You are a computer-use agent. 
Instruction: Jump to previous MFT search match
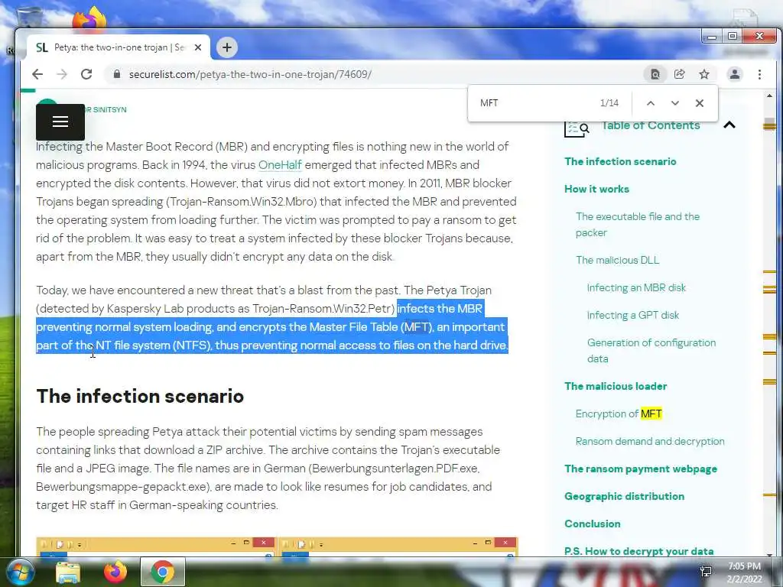click(650, 103)
